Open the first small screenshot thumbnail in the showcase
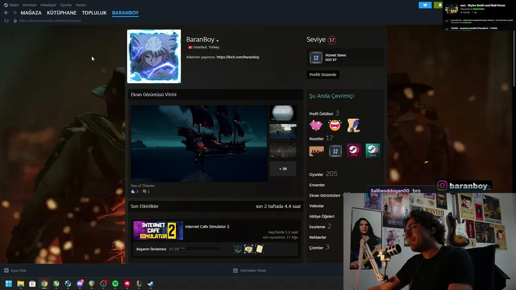 (283, 113)
